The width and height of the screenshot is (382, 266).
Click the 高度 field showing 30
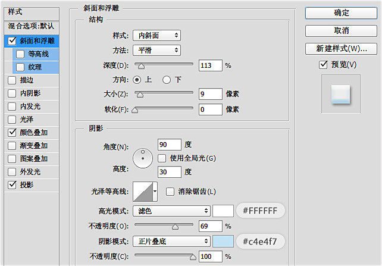click(x=170, y=172)
